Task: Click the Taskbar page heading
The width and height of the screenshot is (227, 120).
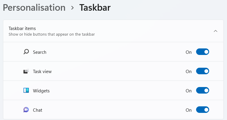Action: (95, 8)
